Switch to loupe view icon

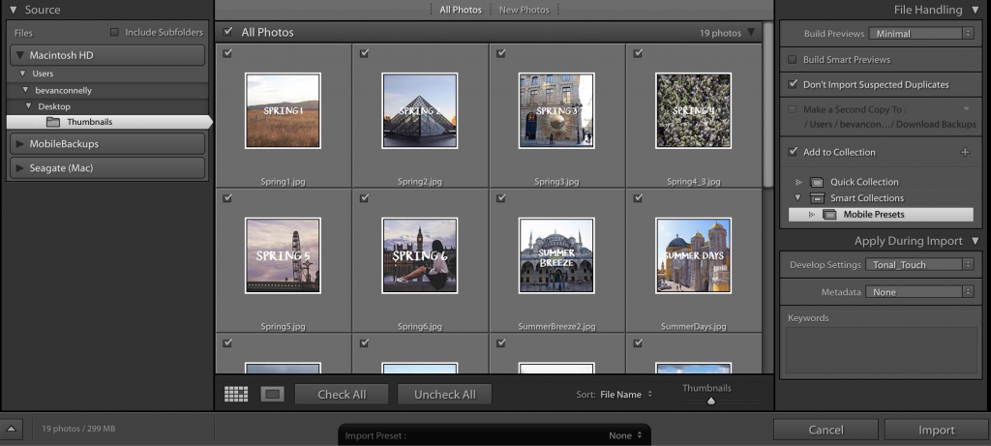(272, 394)
